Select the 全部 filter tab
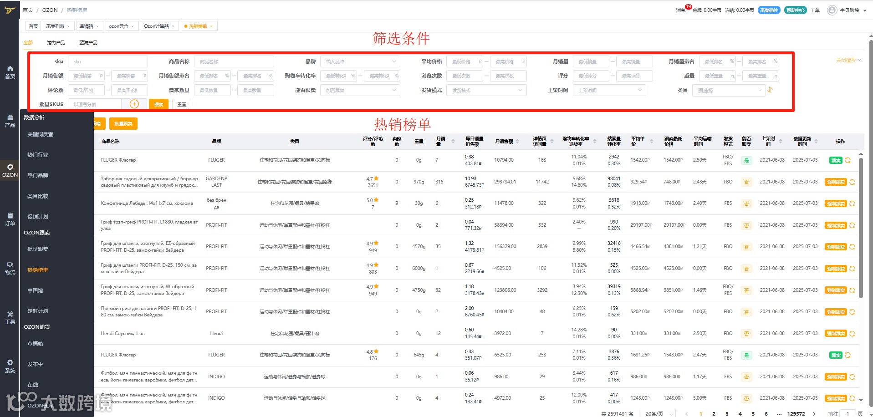This screenshot has width=873, height=417. click(x=28, y=43)
